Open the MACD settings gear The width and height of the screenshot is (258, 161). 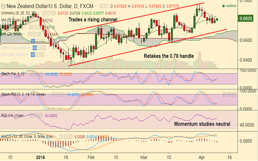66,137
